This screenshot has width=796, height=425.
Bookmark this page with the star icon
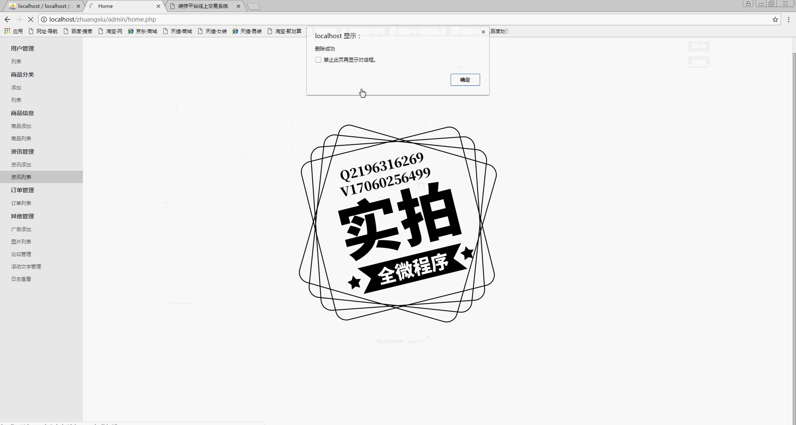pyautogui.click(x=775, y=19)
